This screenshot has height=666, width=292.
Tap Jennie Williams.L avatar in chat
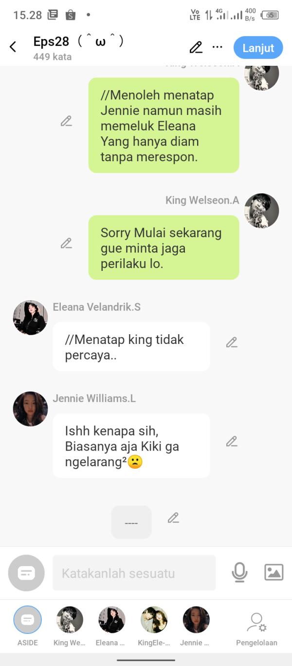tap(30, 409)
